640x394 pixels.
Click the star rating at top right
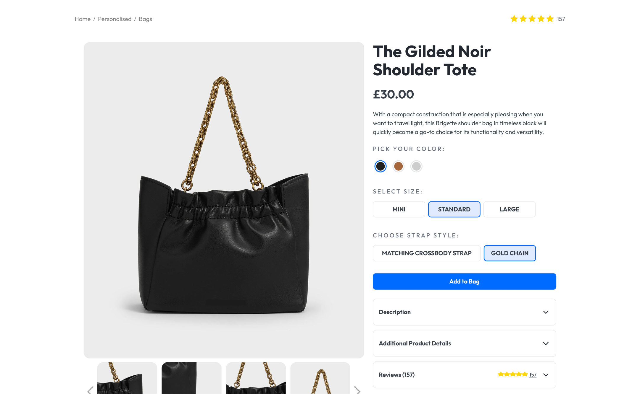coord(532,19)
